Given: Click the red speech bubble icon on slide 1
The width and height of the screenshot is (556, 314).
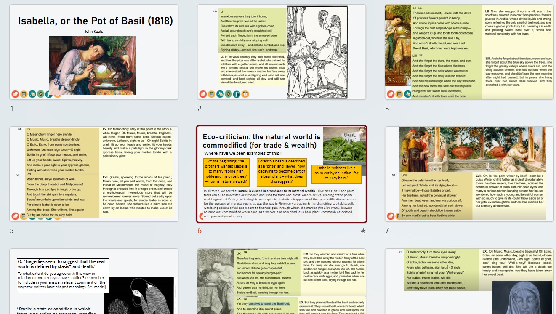Looking at the screenshot, I should click(15, 94).
